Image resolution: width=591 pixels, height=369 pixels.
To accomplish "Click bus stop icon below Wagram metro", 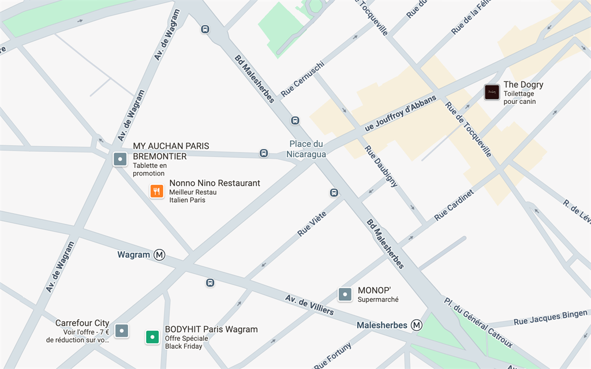I will click(210, 282).
